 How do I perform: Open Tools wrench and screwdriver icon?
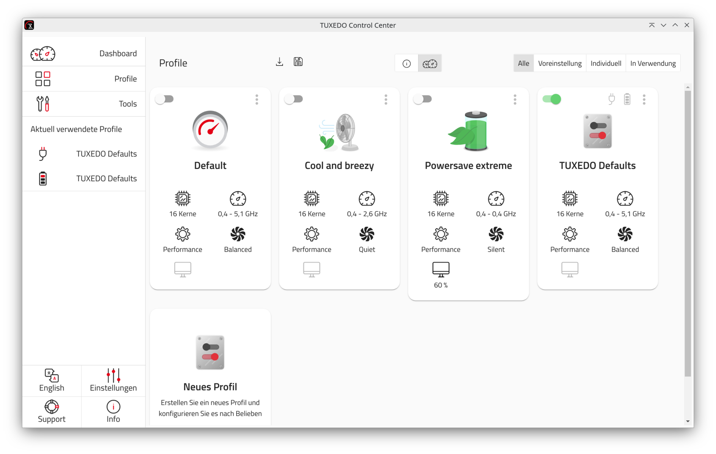pos(43,104)
